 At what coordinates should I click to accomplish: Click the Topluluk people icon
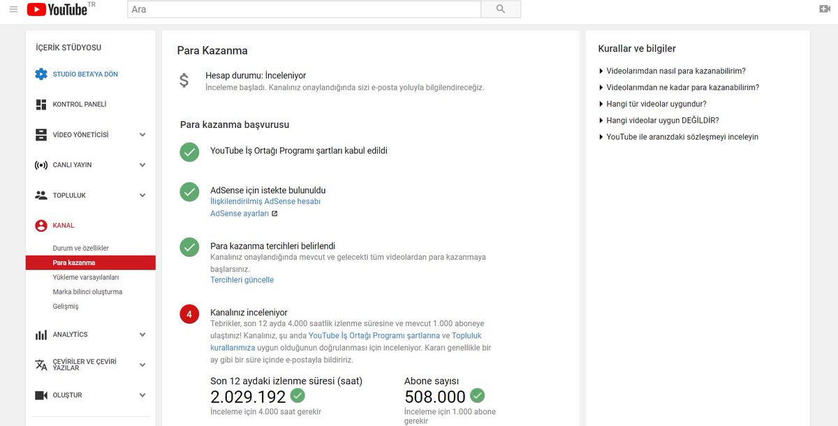(41, 196)
